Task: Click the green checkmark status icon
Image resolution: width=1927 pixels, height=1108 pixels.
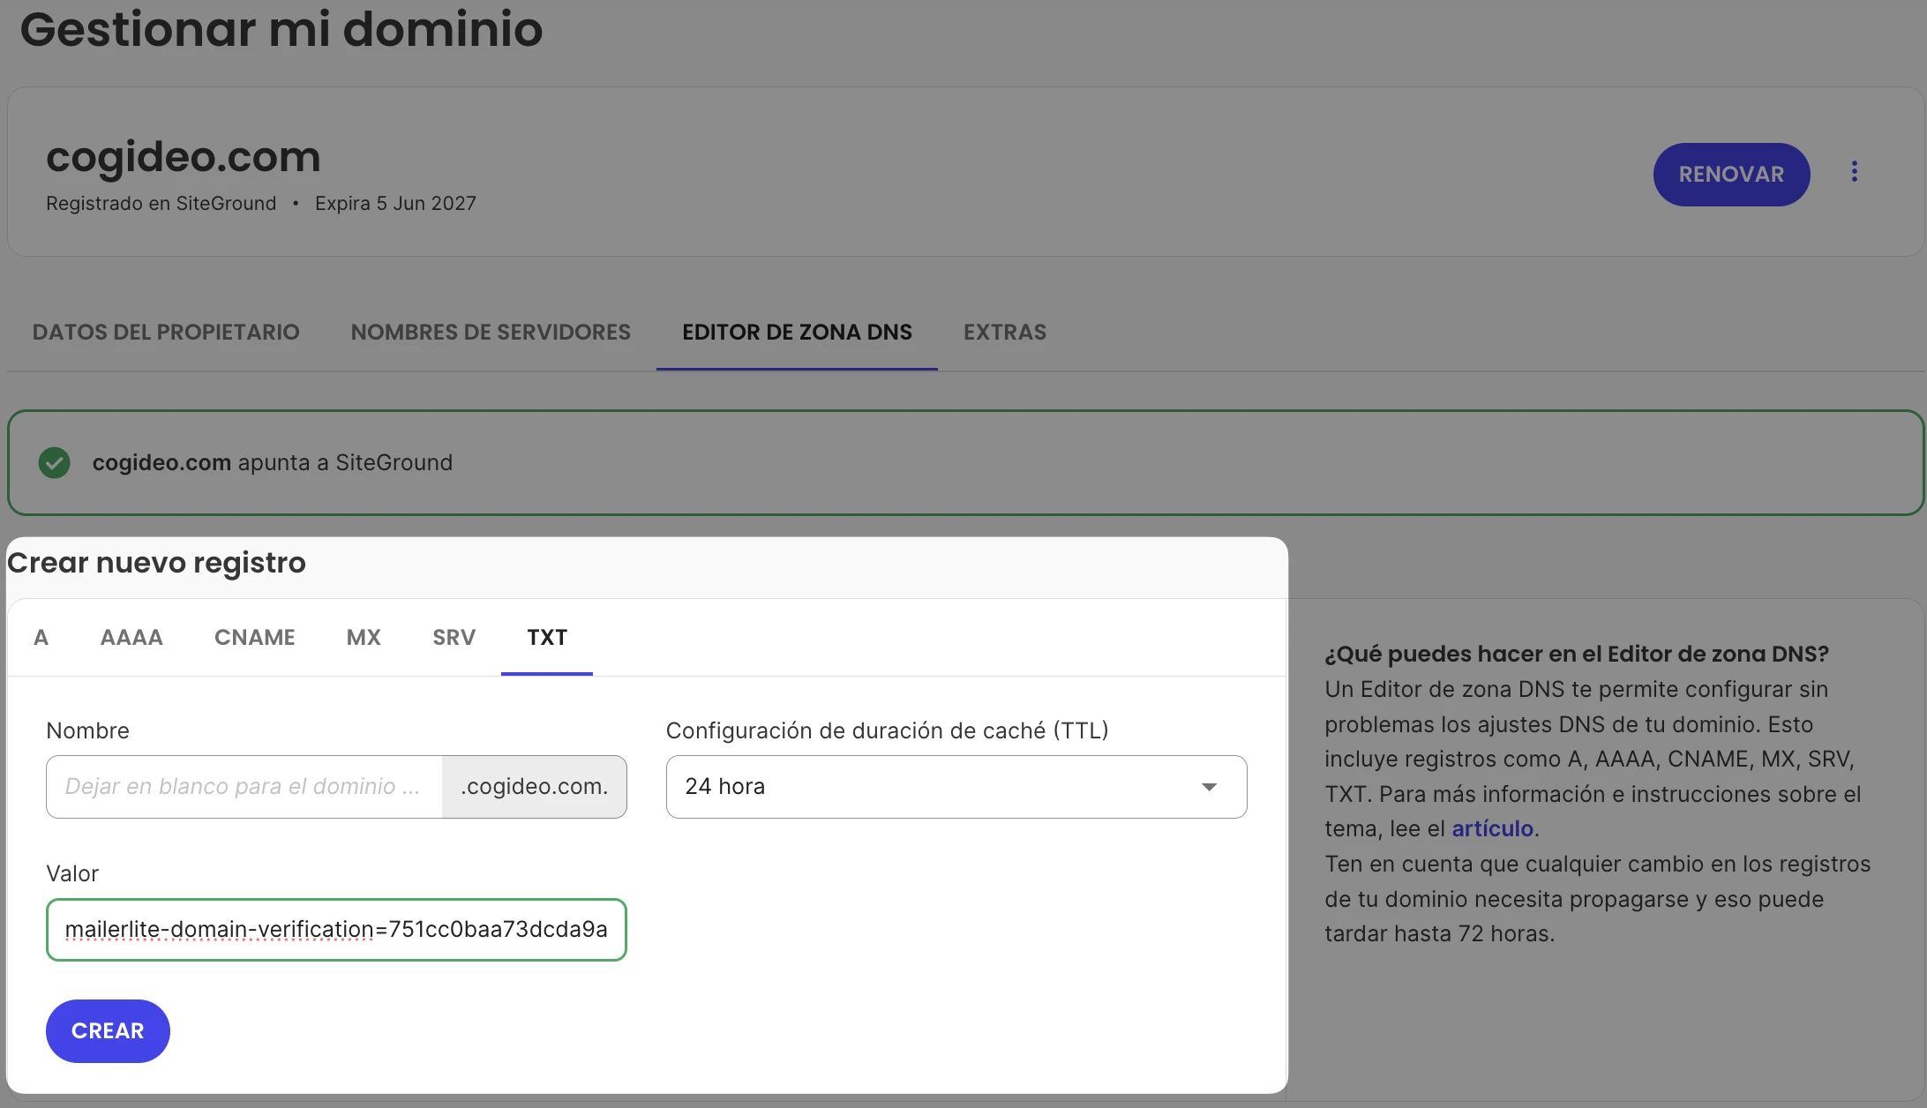Action: pyautogui.click(x=54, y=462)
